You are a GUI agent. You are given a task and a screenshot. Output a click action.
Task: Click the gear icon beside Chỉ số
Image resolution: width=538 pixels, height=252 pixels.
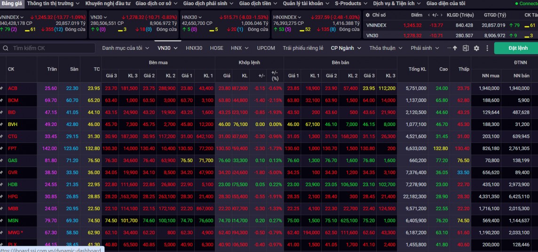point(367,15)
